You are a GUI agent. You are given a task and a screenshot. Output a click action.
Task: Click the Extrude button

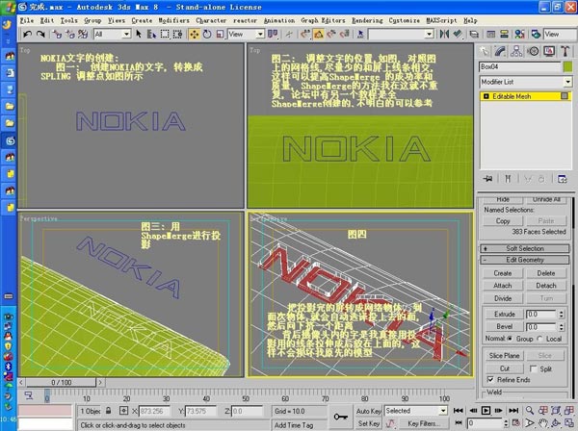[x=504, y=314]
